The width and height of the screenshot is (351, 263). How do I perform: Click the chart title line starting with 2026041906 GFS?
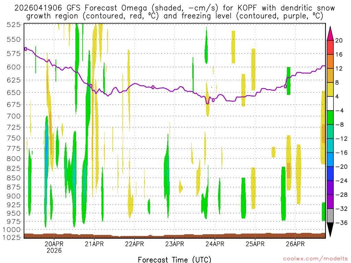[x=174, y=8]
